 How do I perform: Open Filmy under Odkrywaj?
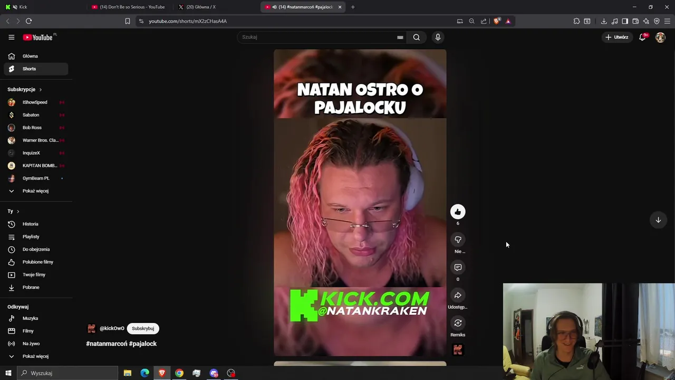pyautogui.click(x=36, y=331)
